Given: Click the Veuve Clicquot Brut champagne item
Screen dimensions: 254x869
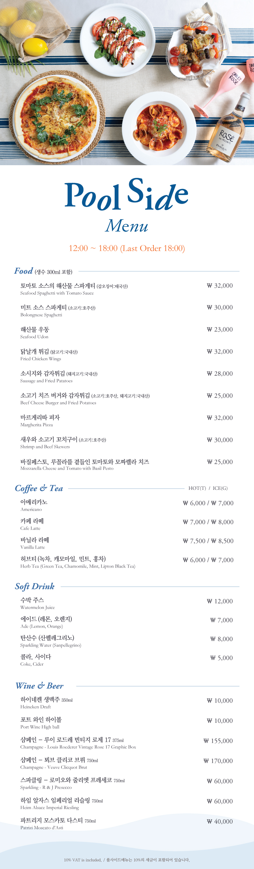Looking at the screenshot, I should coord(59,764).
